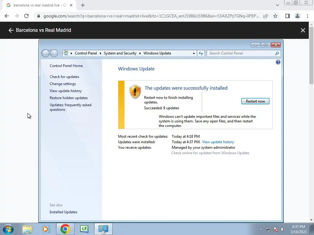Open Installed Updates link
The height and width of the screenshot is (235, 314).
click(x=63, y=212)
